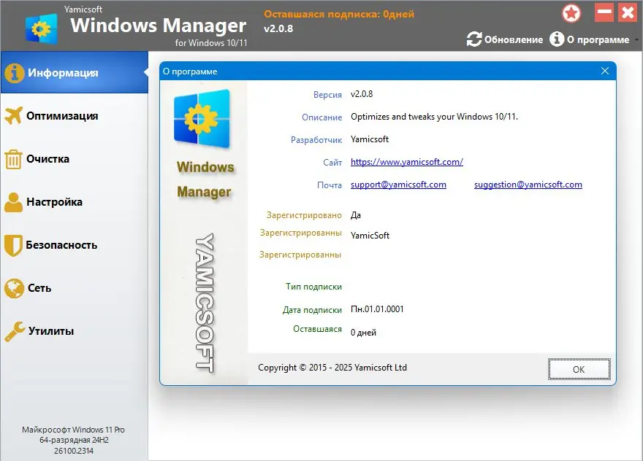
Task: Close the Windows Manager main window
Action: click(628, 12)
